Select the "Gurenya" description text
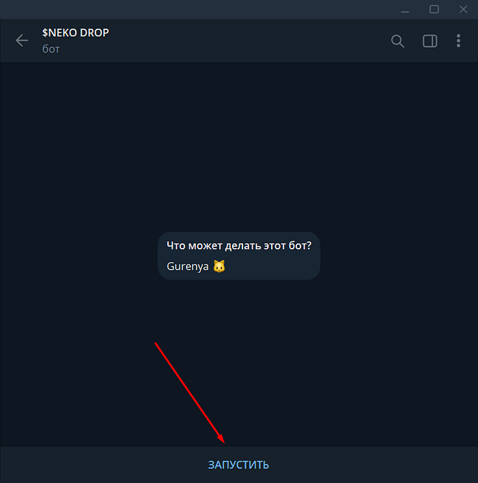Screen dimensions: 478x483 click(188, 266)
